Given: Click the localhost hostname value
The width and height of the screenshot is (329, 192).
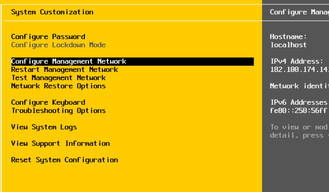Looking at the screenshot, I should 288,45.
